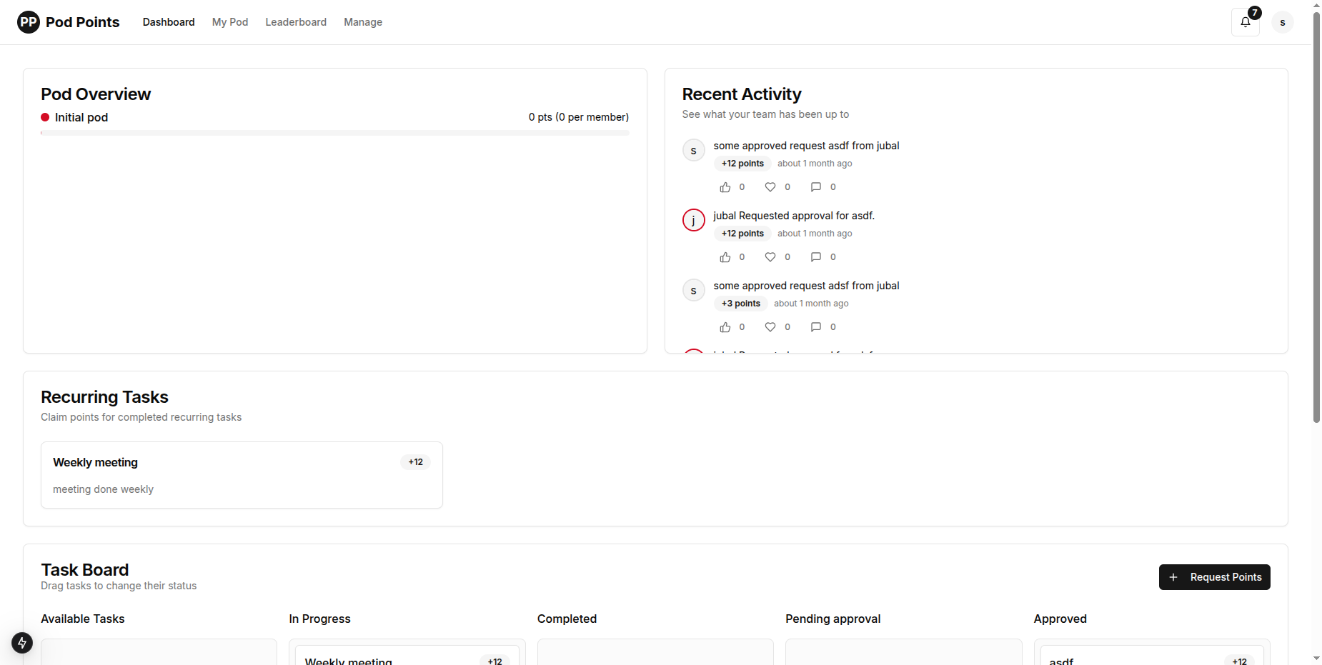
Task: Open the notifications bell icon
Action: point(1245,22)
